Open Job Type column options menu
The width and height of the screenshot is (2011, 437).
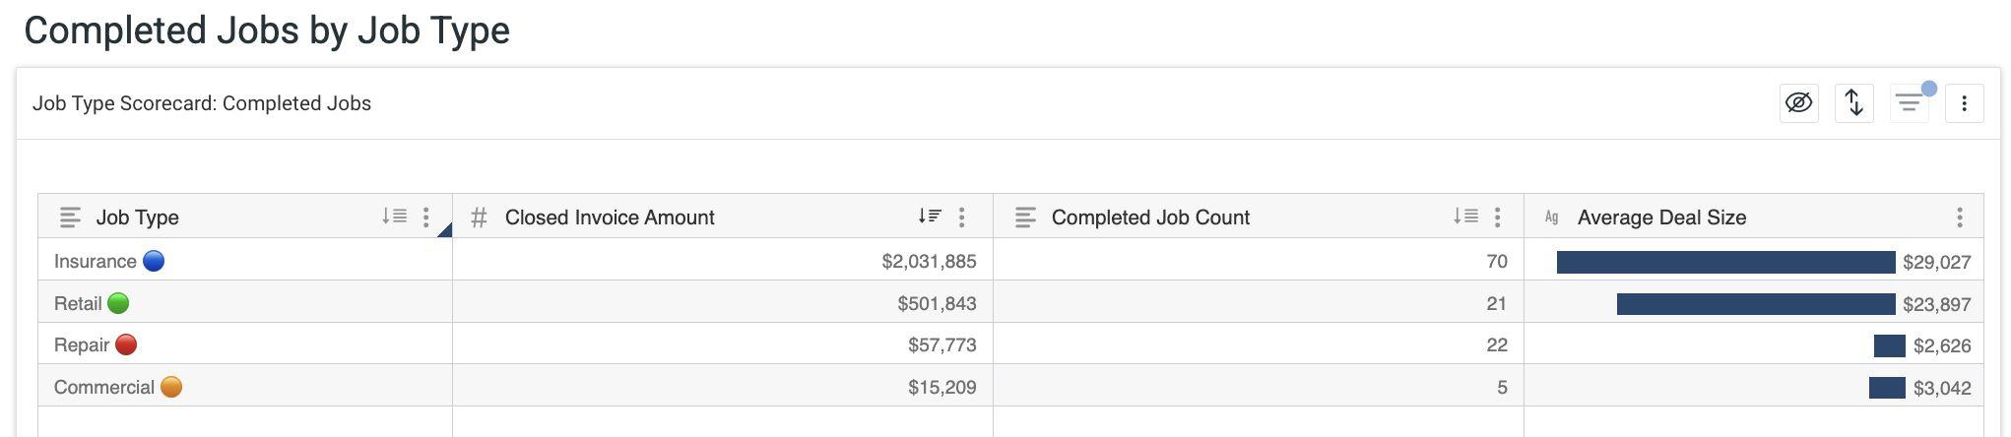click(425, 217)
